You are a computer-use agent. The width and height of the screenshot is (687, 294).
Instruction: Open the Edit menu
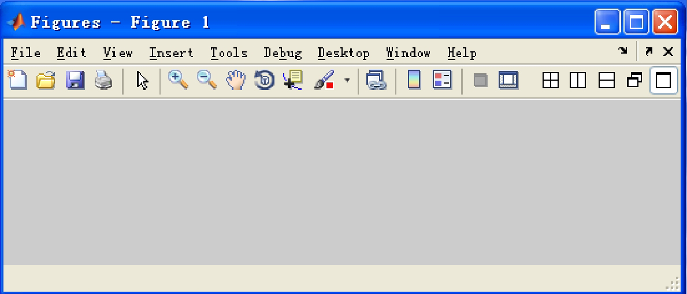coord(72,53)
